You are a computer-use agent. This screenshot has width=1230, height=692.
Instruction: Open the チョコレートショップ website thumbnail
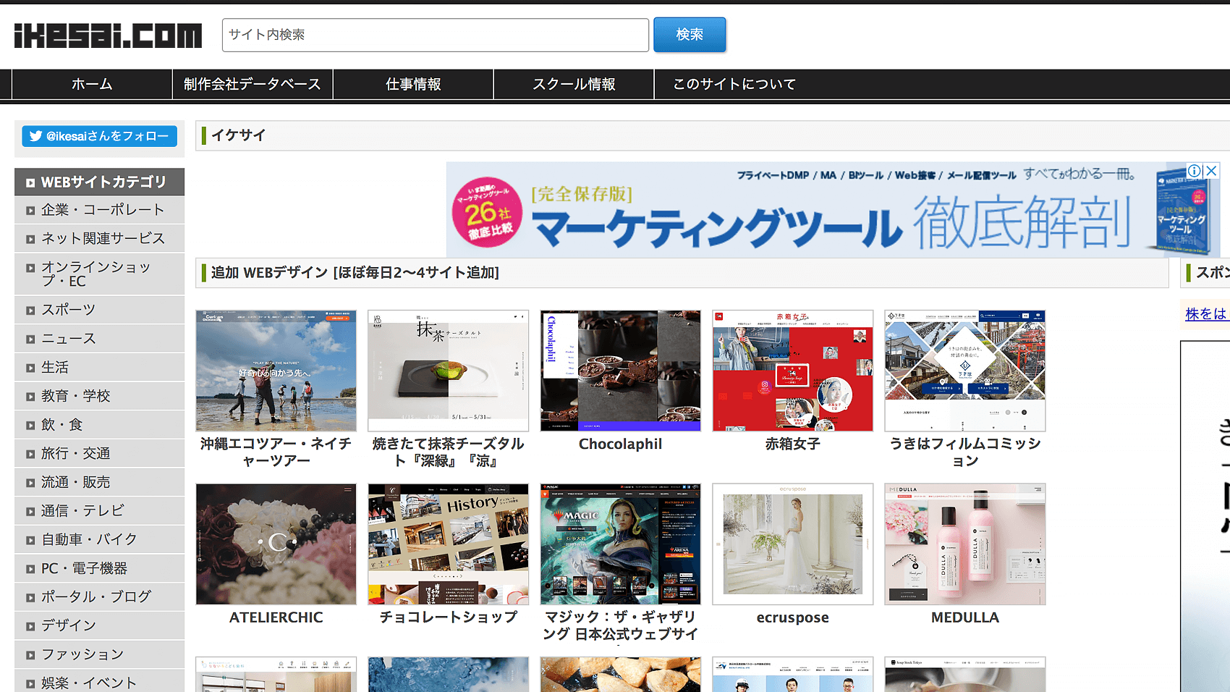coord(449,544)
